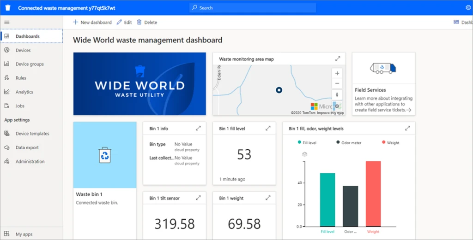Viewport: 473px width, 240px height.
Task: Click the dark Odor meter bar
Action: pos(351,206)
